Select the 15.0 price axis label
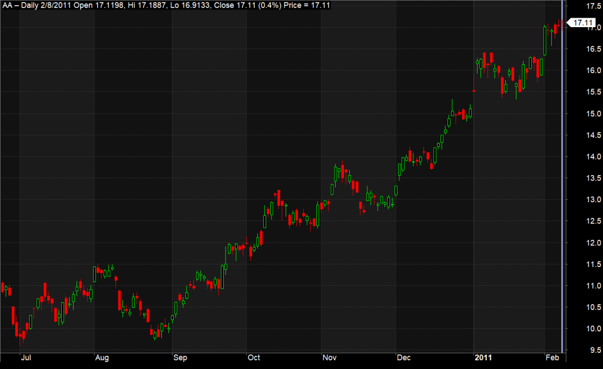The height and width of the screenshot is (369, 603). (x=595, y=113)
